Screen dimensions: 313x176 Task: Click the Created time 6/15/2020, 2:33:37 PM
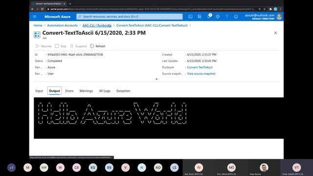point(201,54)
